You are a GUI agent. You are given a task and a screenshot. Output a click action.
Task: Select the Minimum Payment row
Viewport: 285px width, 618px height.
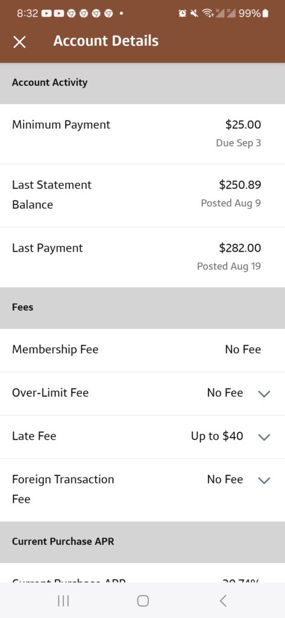pyautogui.click(x=142, y=134)
